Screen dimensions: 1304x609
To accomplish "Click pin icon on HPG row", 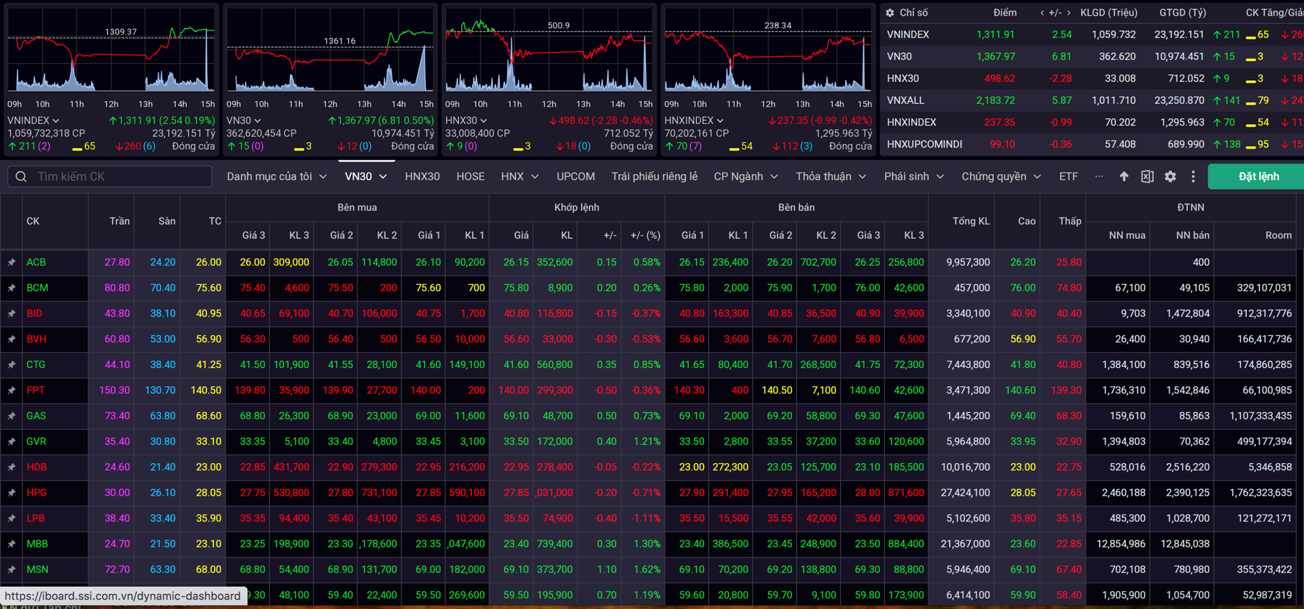I will [x=12, y=493].
